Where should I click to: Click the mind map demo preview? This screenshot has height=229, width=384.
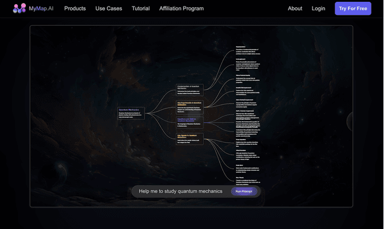[191, 116]
